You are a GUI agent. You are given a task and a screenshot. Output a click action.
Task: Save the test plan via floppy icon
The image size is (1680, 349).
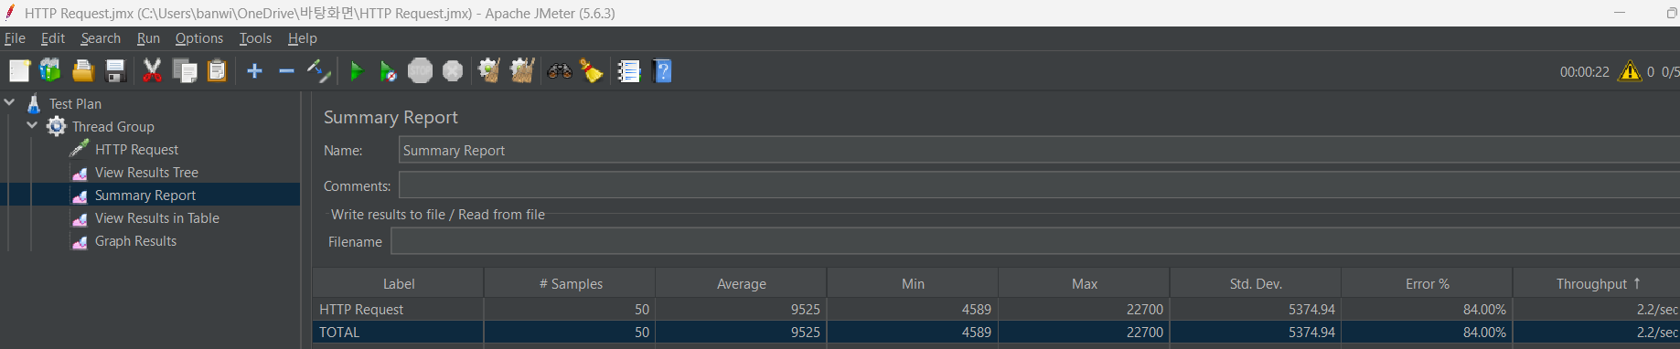pyautogui.click(x=115, y=71)
